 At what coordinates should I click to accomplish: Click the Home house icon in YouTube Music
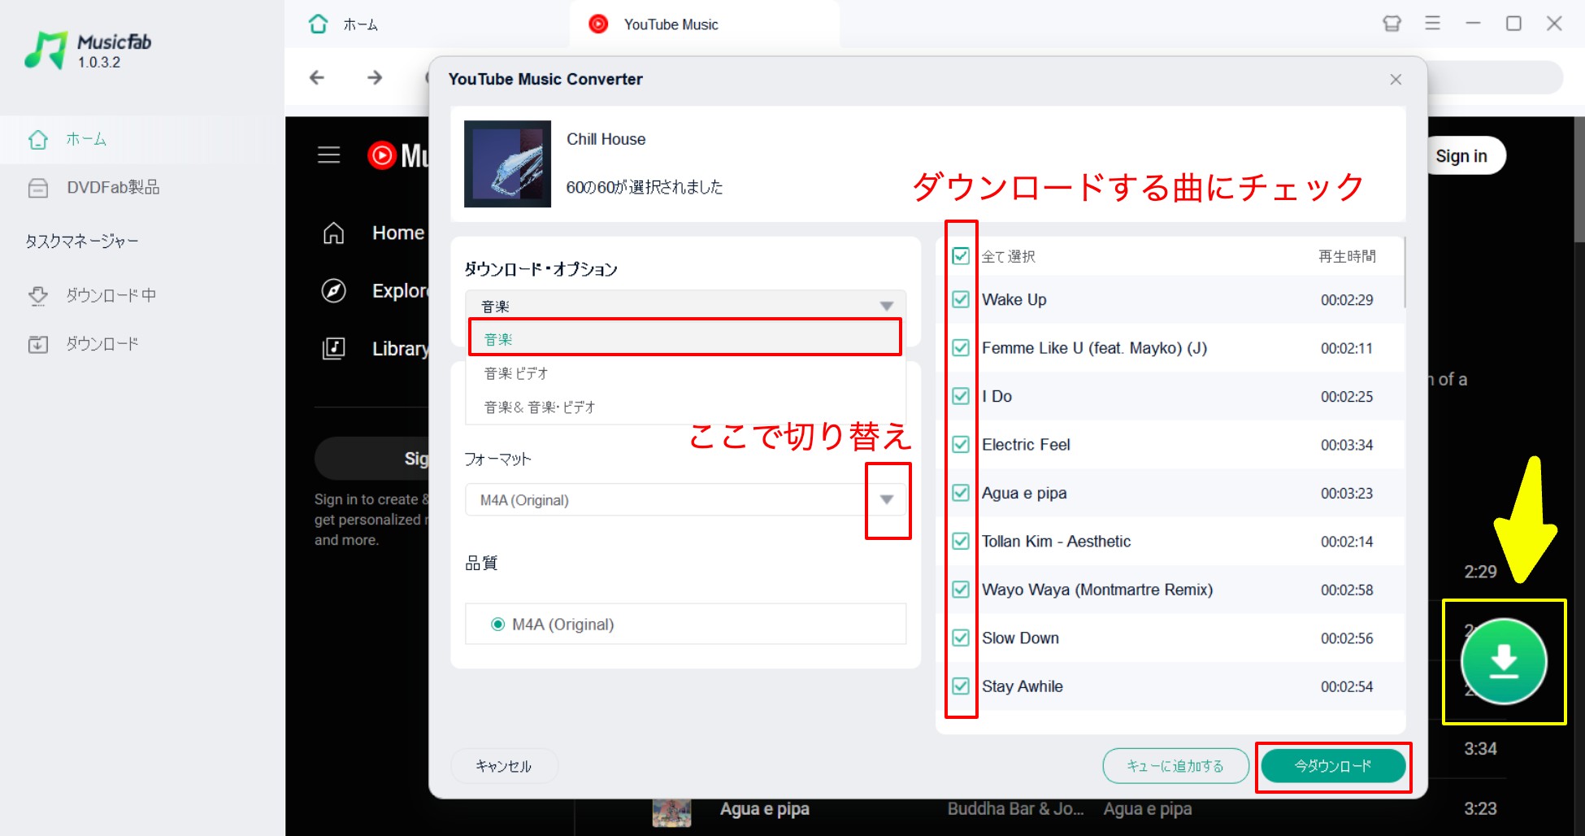(333, 233)
